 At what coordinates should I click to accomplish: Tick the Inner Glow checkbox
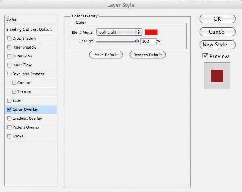point(9,65)
